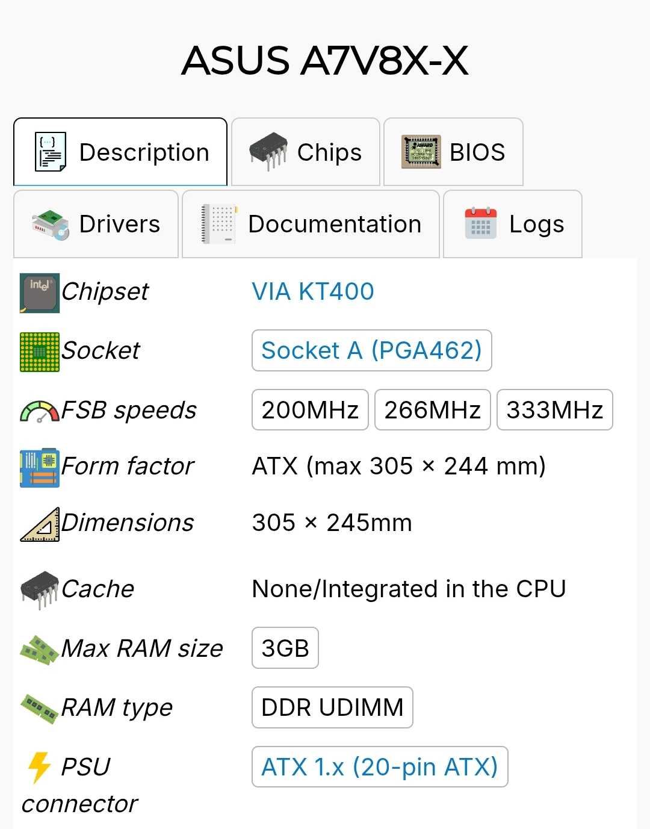This screenshot has width=650, height=829.
Task: Click the PSU connector label
Action: [x=79, y=785]
